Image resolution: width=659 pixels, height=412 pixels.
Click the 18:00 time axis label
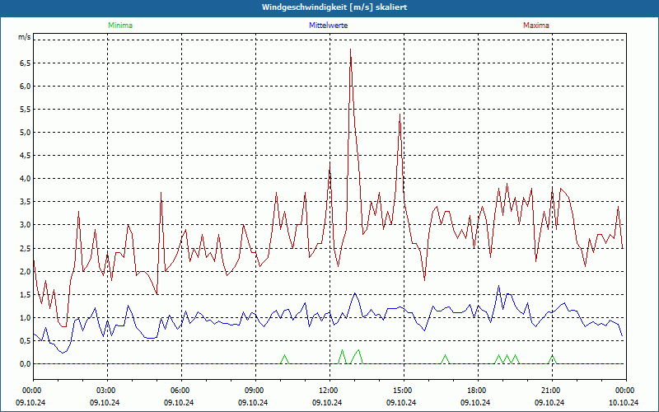point(479,391)
